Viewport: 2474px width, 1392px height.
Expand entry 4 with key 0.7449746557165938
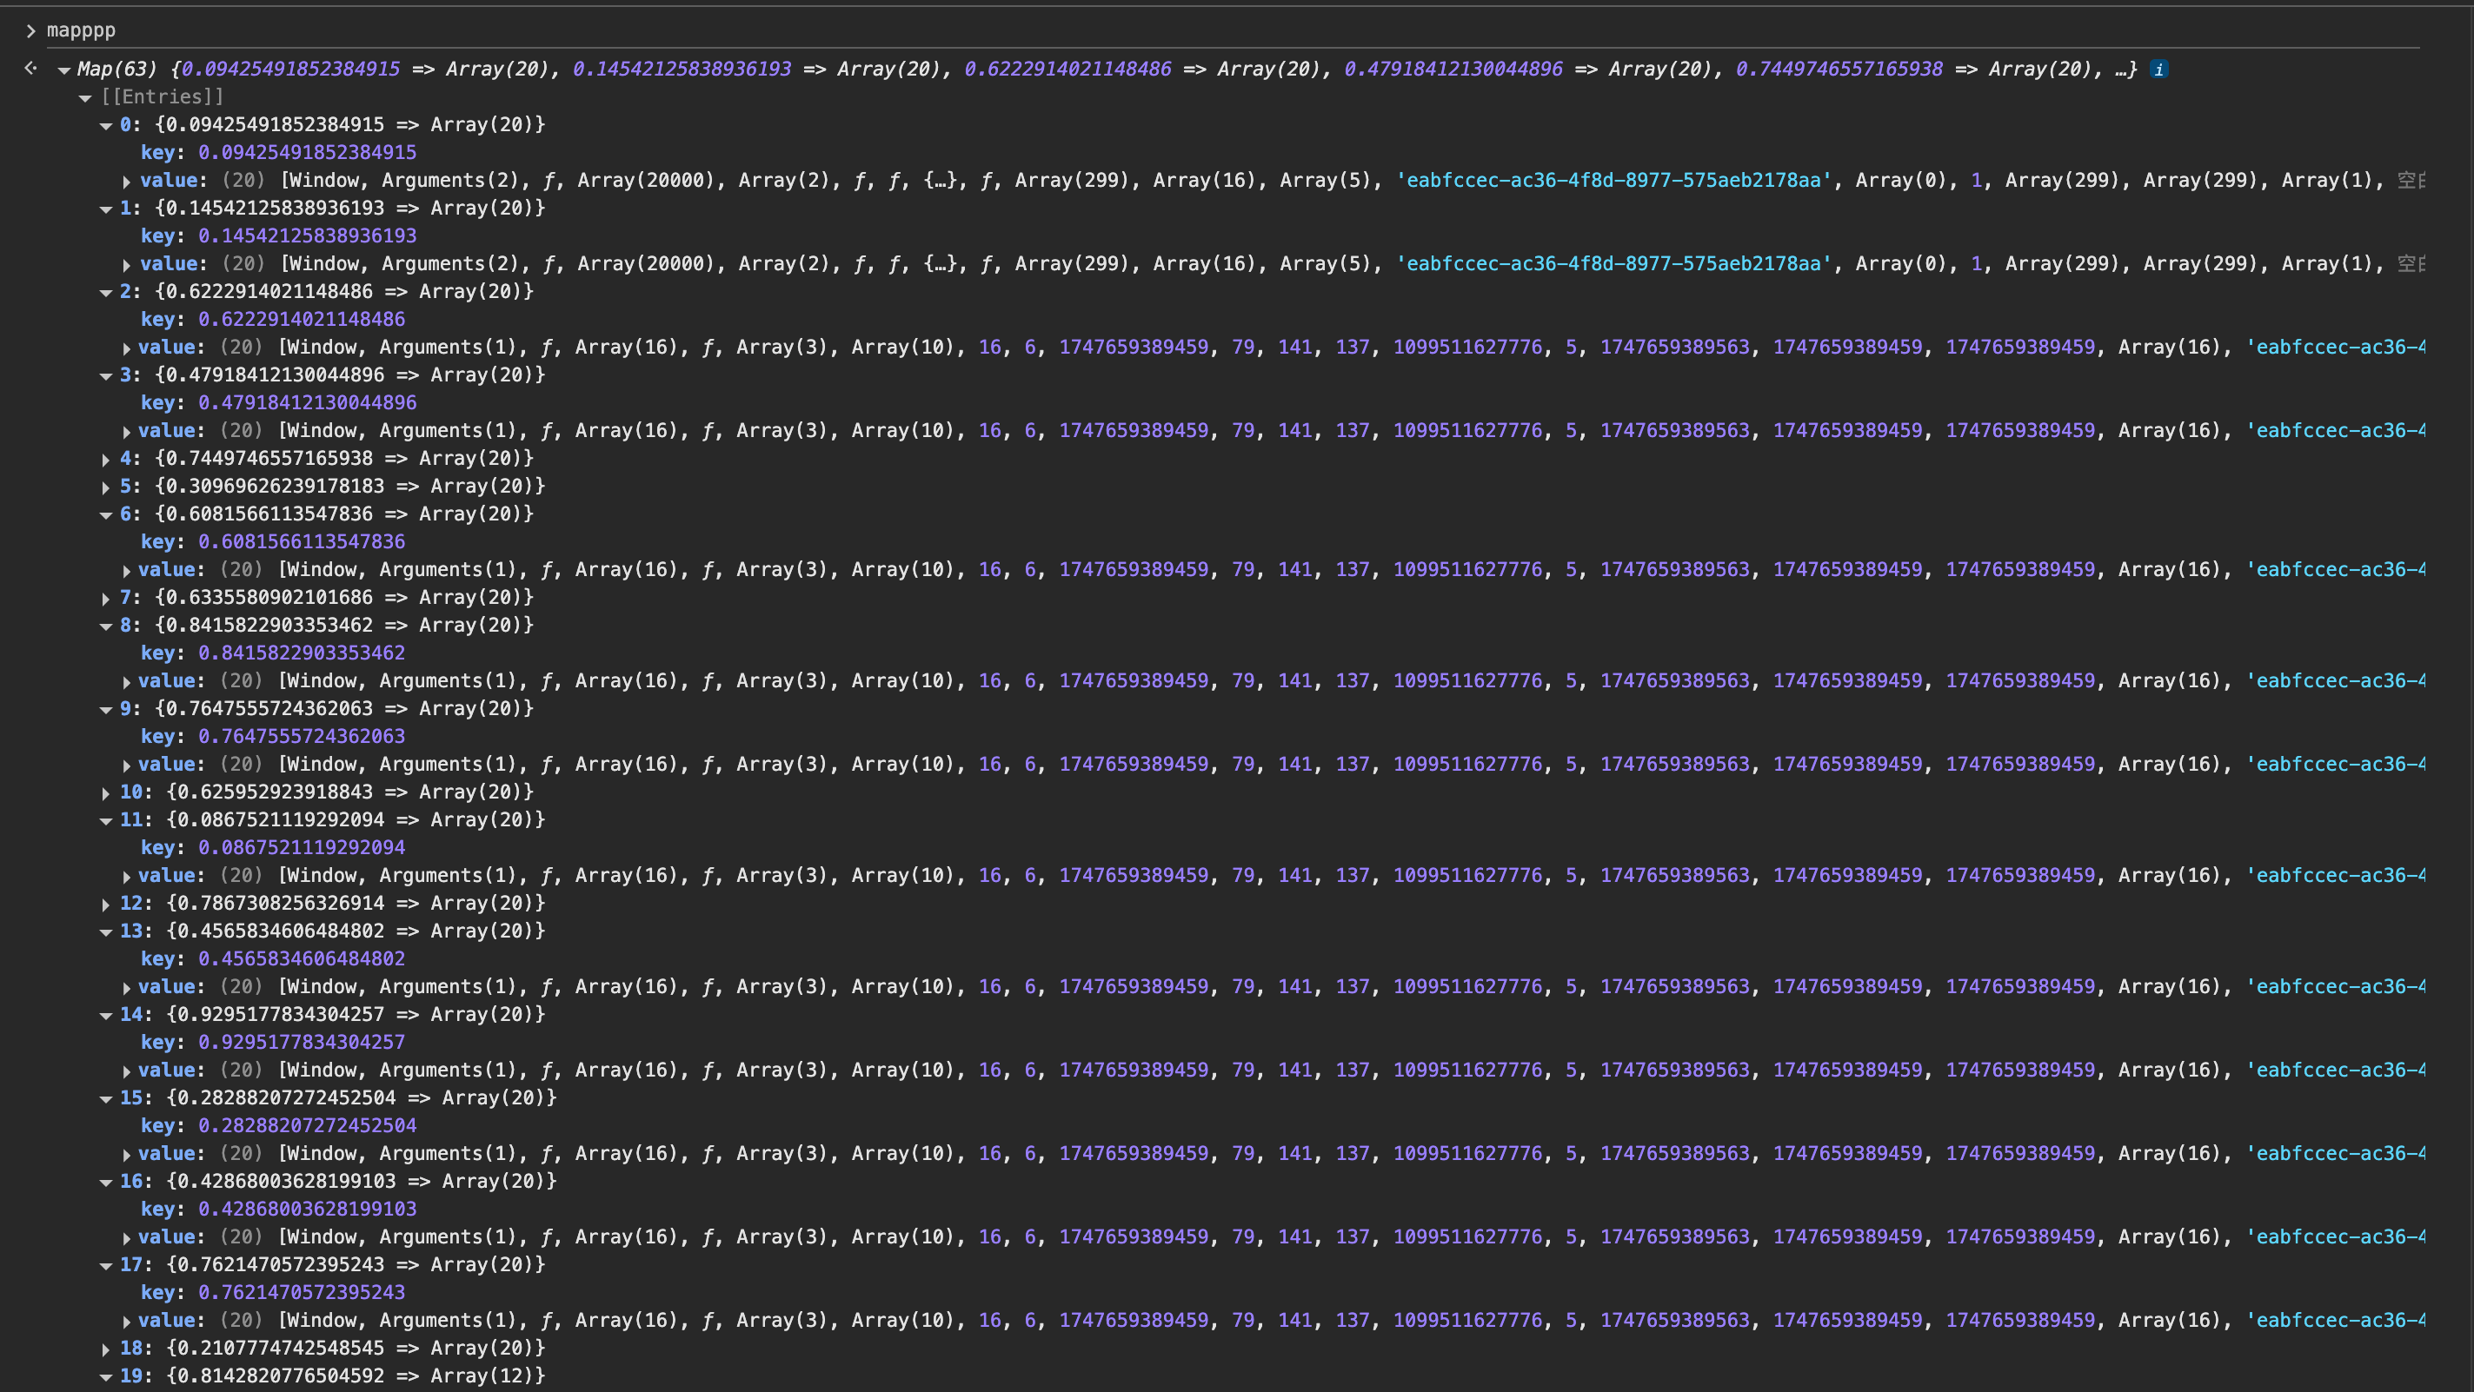click(x=107, y=460)
